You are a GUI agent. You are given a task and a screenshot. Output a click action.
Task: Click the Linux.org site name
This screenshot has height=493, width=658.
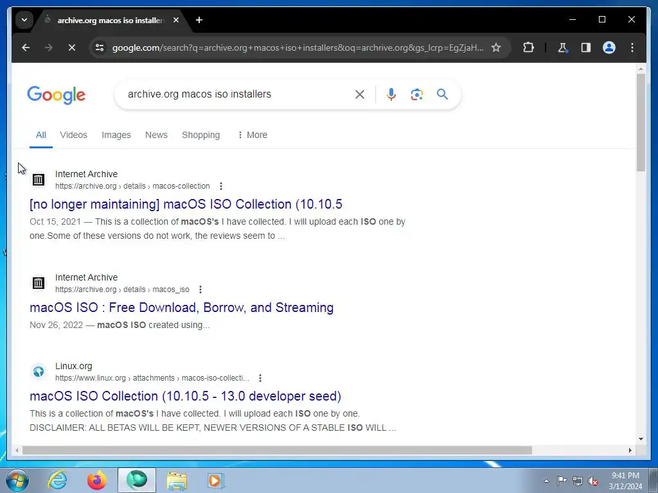73,366
